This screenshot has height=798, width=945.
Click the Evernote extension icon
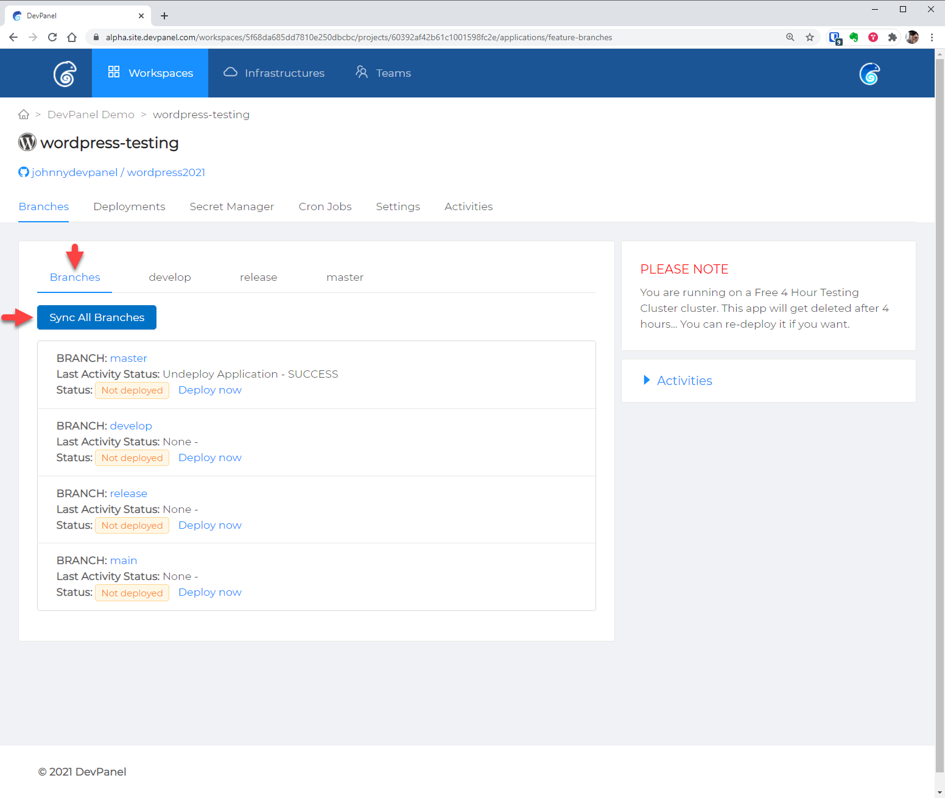pos(854,37)
